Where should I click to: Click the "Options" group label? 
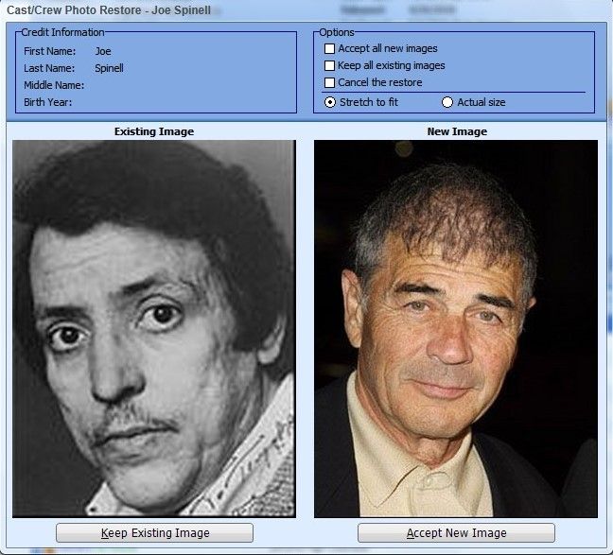pos(337,33)
